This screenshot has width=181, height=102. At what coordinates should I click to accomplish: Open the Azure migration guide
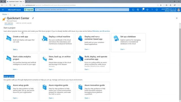51,98
